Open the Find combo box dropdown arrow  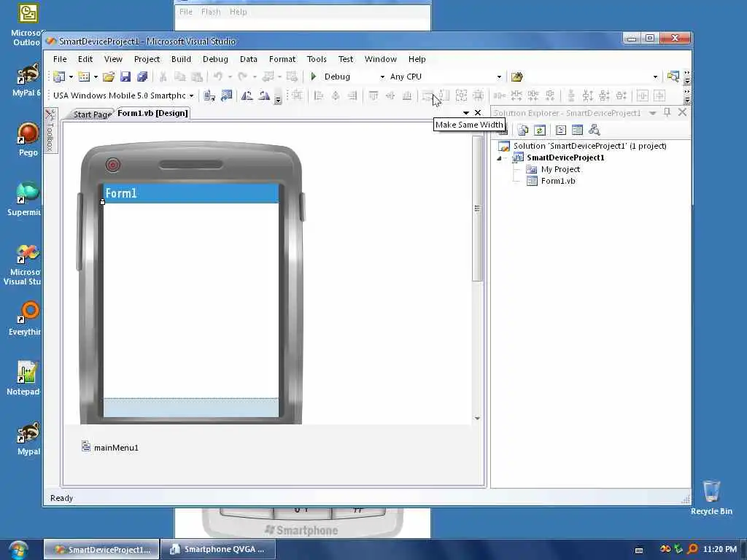point(655,77)
